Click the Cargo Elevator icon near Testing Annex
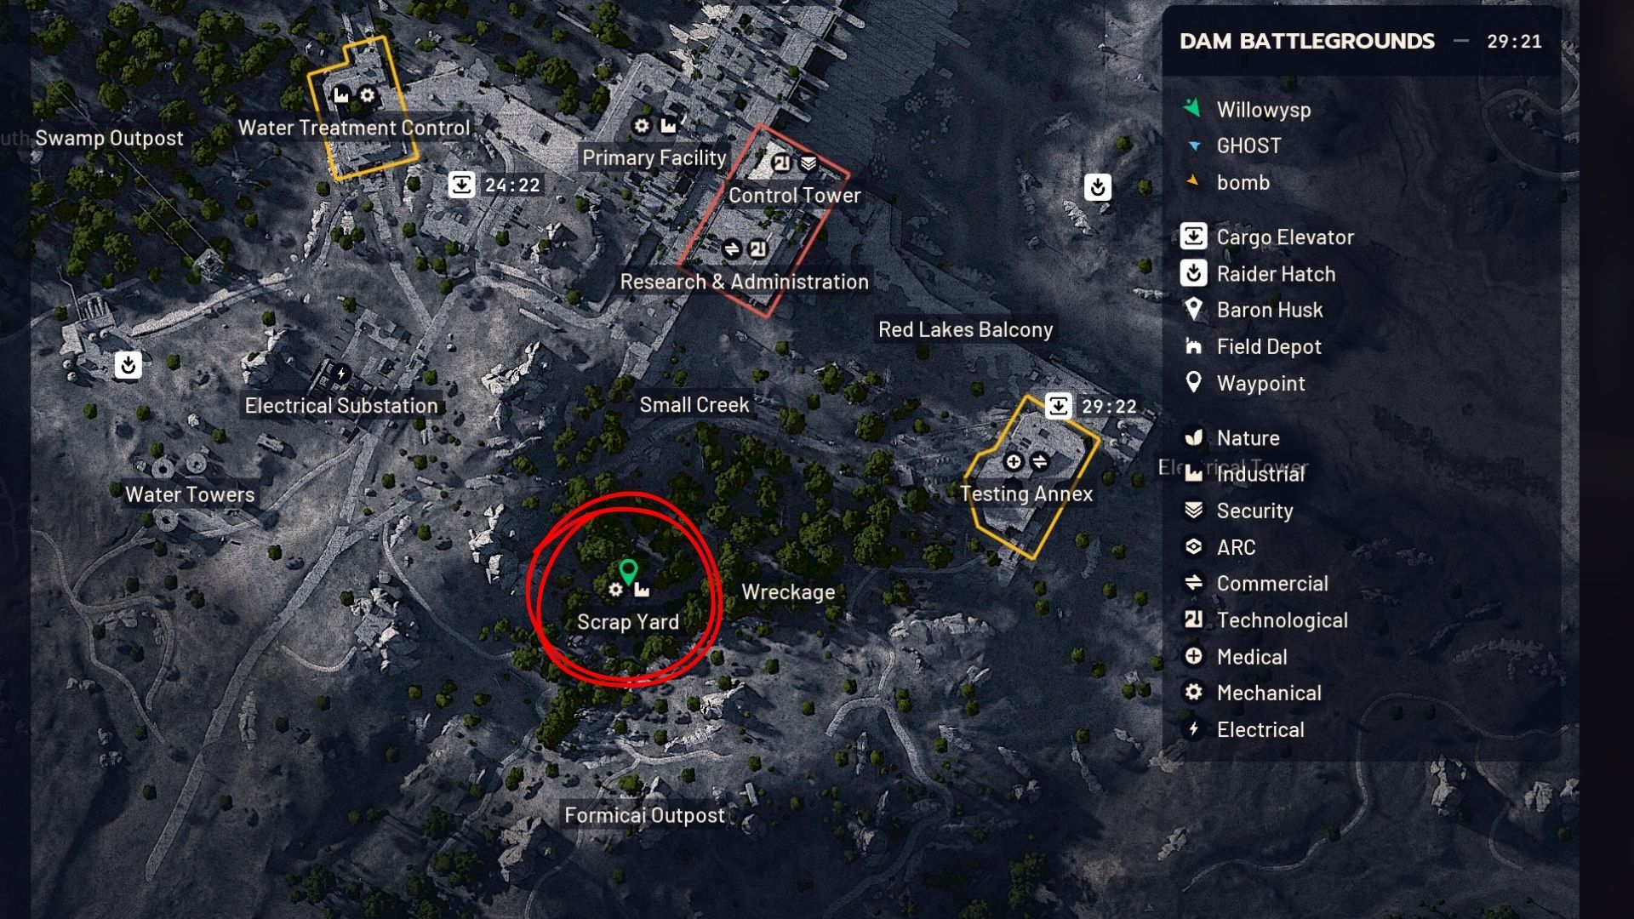This screenshot has height=919, width=1634. [x=1058, y=406]
